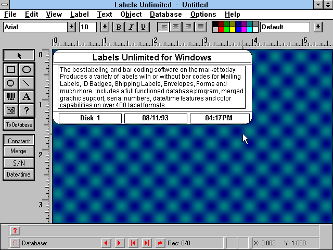Viewport: 333px width, 250px height.
Task: Open the window control menu box
Action: 5,5
